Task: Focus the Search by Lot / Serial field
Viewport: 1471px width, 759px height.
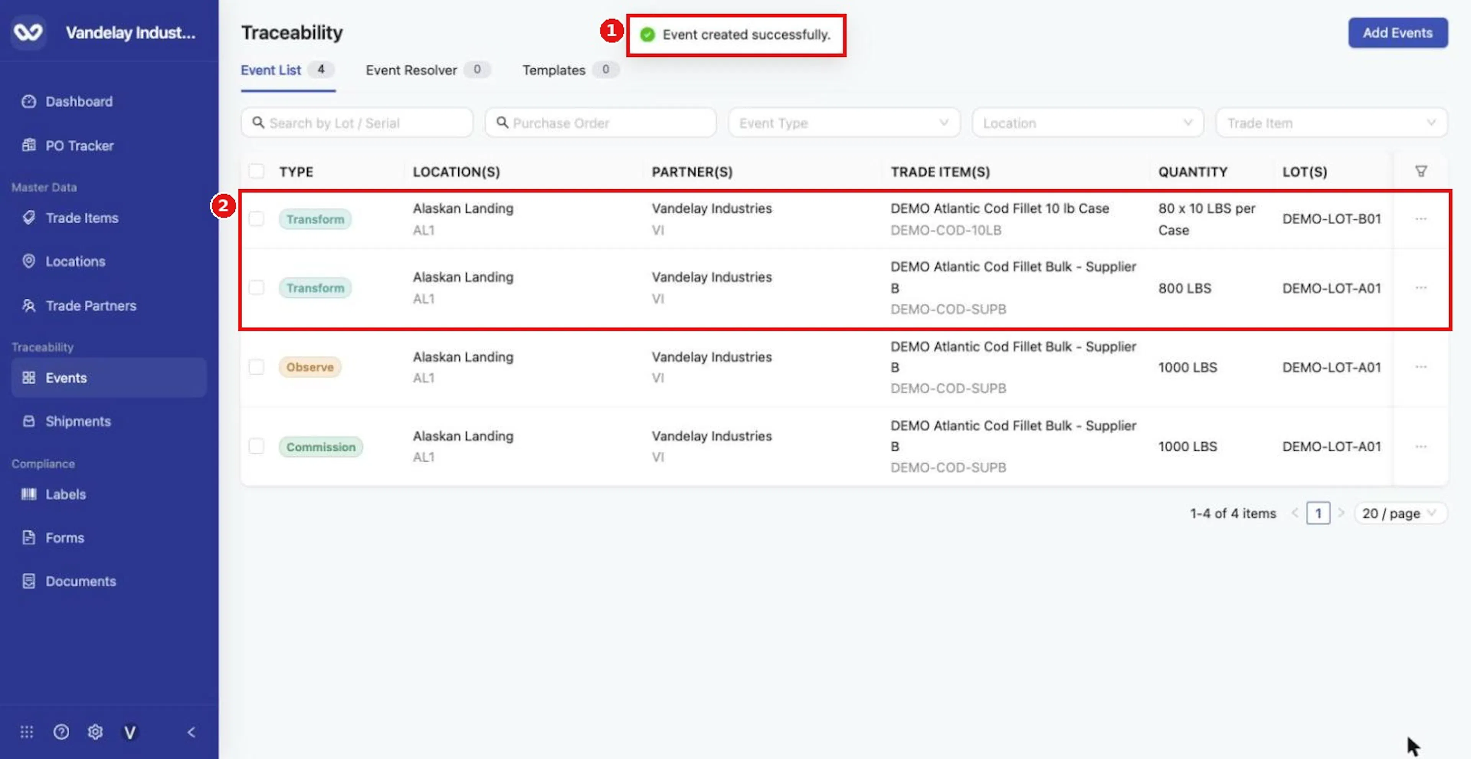Action: click(357, 123)
